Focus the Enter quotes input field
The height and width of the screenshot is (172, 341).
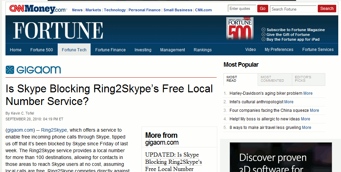[x=242, y=9]
